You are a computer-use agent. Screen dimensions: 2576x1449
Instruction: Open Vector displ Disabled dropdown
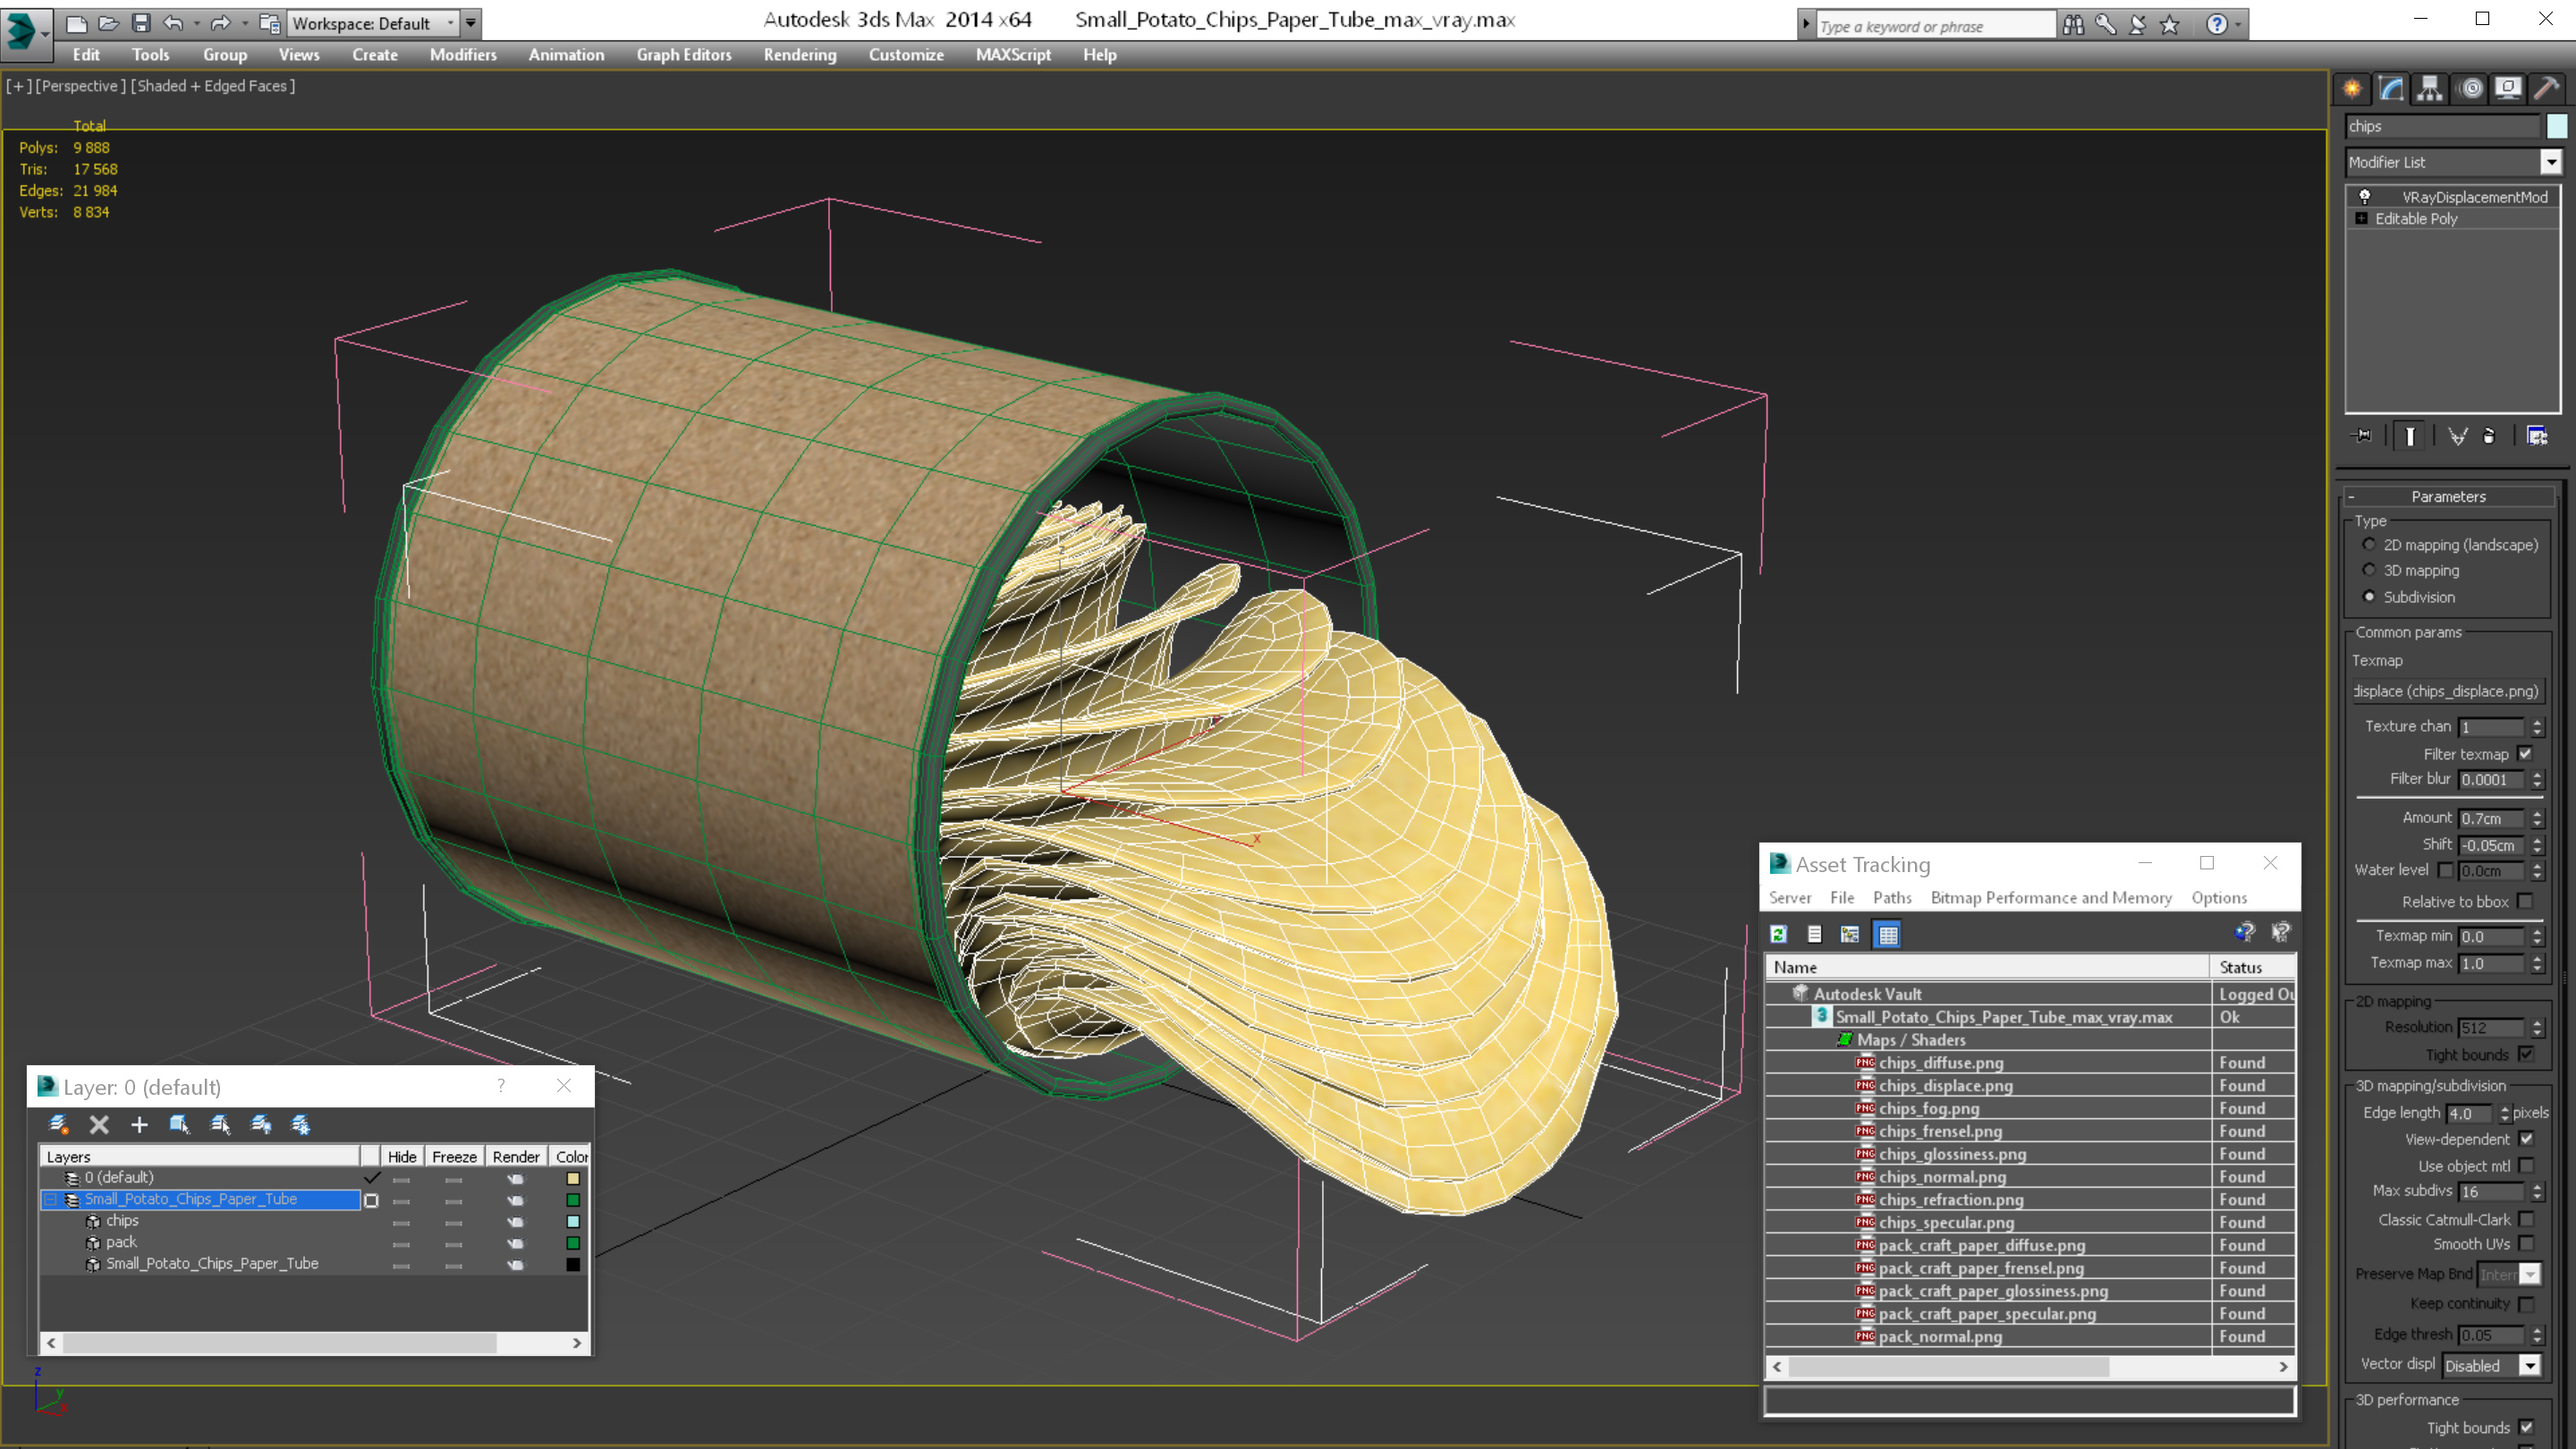pos(2529,1366)
